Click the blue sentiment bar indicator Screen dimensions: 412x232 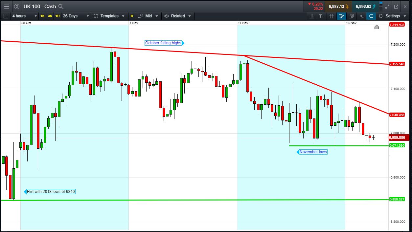pyautogui.click(x=381, y=6)
